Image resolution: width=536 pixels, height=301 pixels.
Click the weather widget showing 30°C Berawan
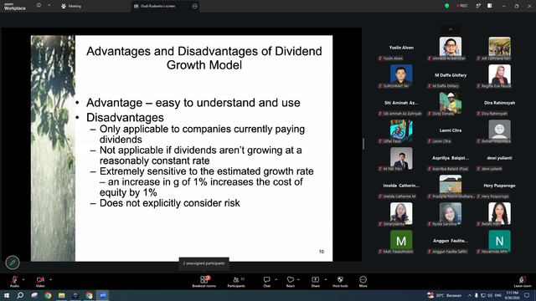(x=445, y=295)
